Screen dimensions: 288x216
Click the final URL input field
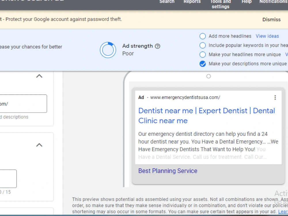(23, 104)
